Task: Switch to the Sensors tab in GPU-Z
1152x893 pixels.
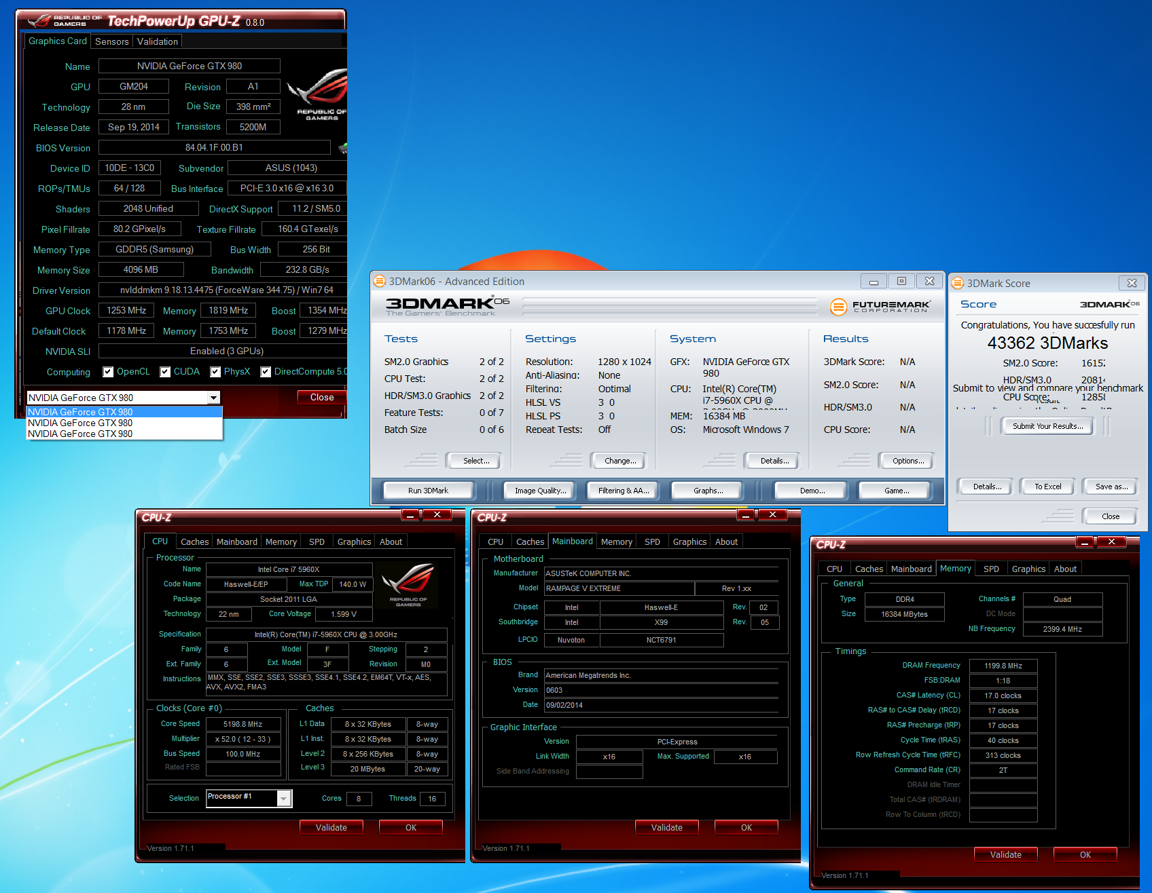Action: point(112,41)
